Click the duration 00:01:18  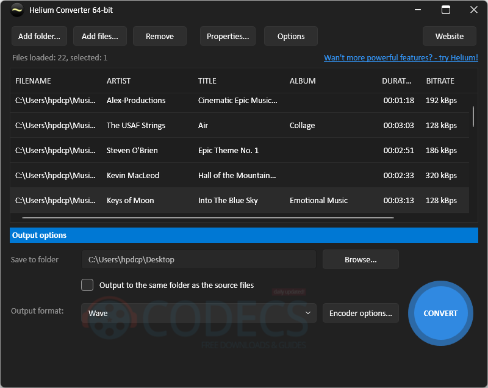399,101
